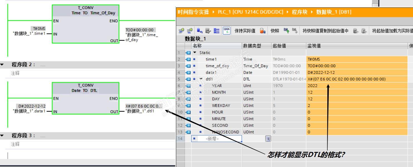The image size is (413, 167).
Task: Click the "数据块_1".data1 IN operand
Action: pos(29,111)
